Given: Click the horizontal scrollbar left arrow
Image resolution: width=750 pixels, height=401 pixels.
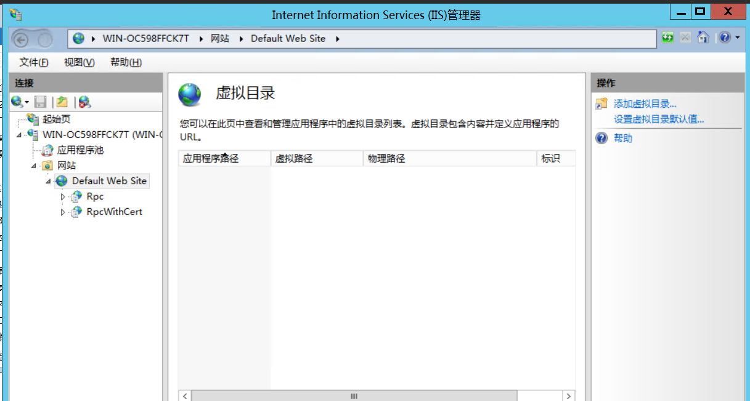Looking at the screenshot, I should [x=184, y=396].
